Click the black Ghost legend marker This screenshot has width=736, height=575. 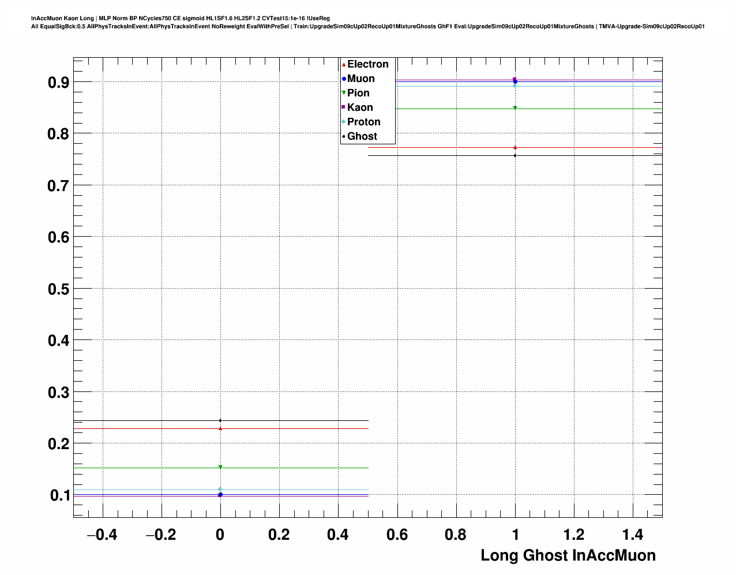(344, 137)
